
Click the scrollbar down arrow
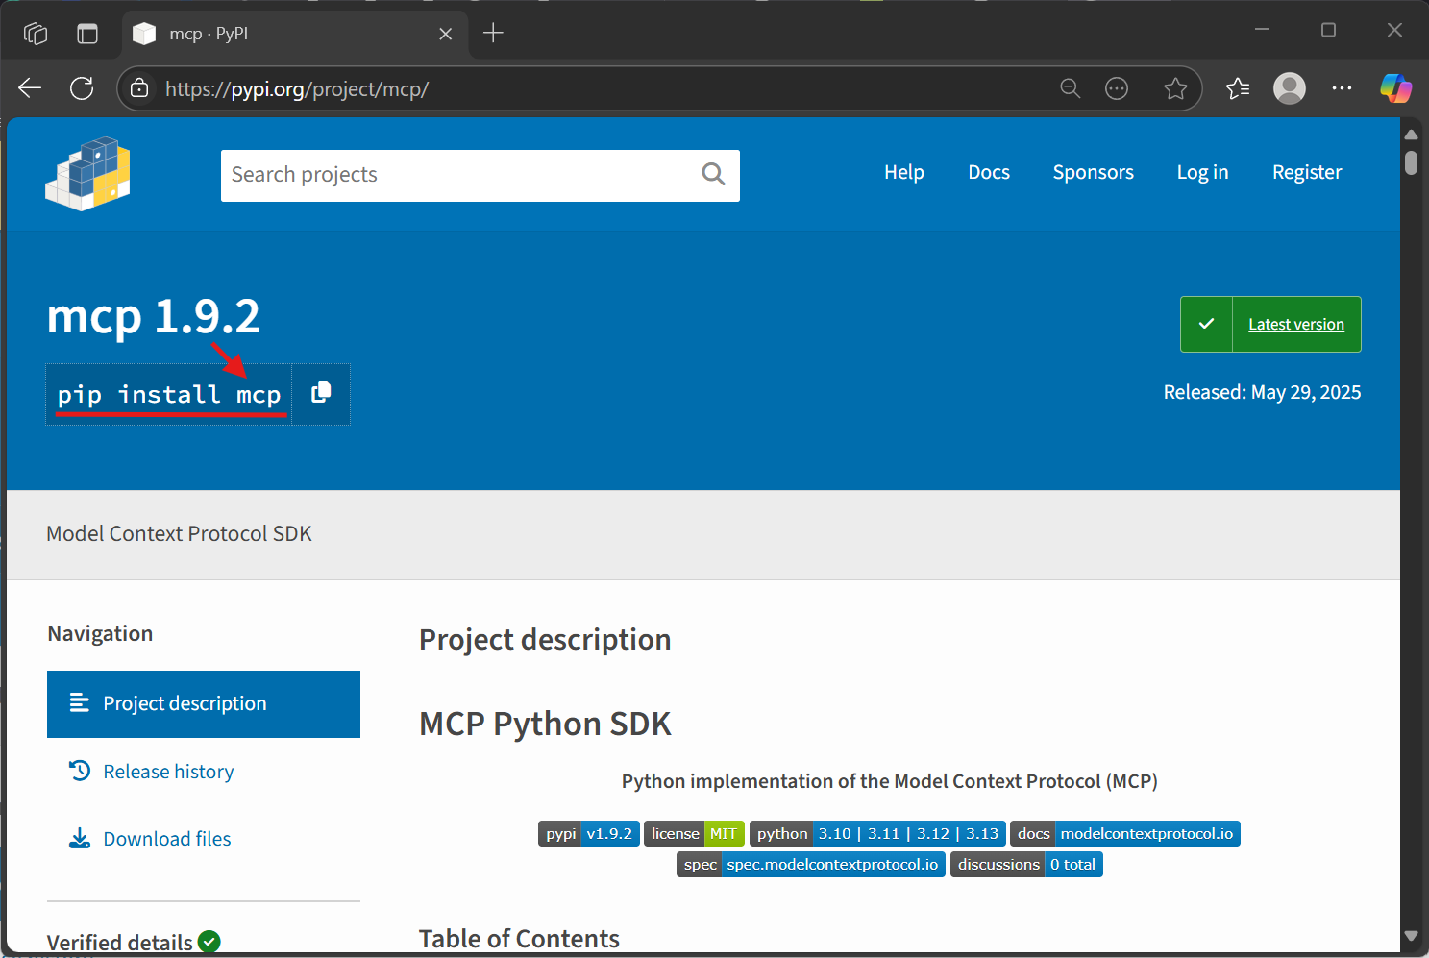pos(1411,935)
